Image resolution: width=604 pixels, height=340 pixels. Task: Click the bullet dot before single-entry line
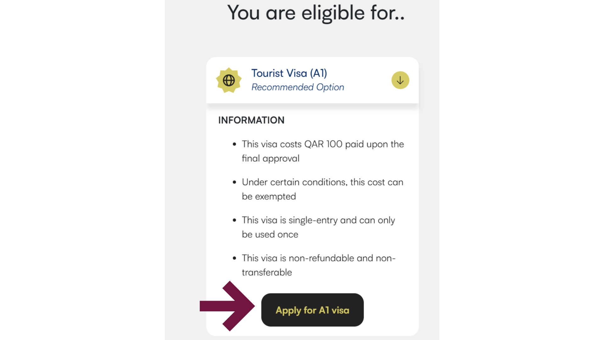[234, 220]
